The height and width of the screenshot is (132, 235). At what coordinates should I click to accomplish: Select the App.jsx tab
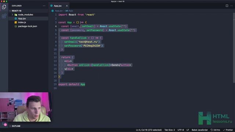pos(59,6)
